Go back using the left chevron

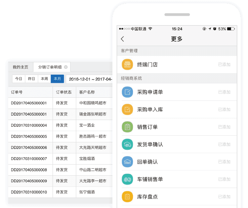coord(122,39)
